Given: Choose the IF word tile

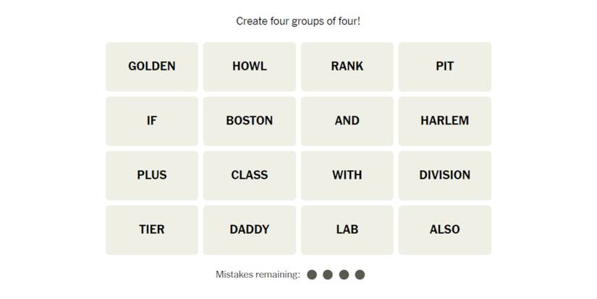Looking at the screenshot, I should pos(152,121).
